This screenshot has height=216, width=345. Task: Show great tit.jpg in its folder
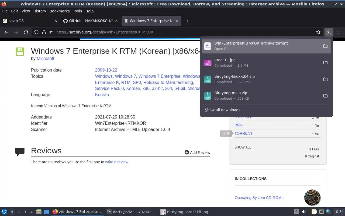coord(325,63)
